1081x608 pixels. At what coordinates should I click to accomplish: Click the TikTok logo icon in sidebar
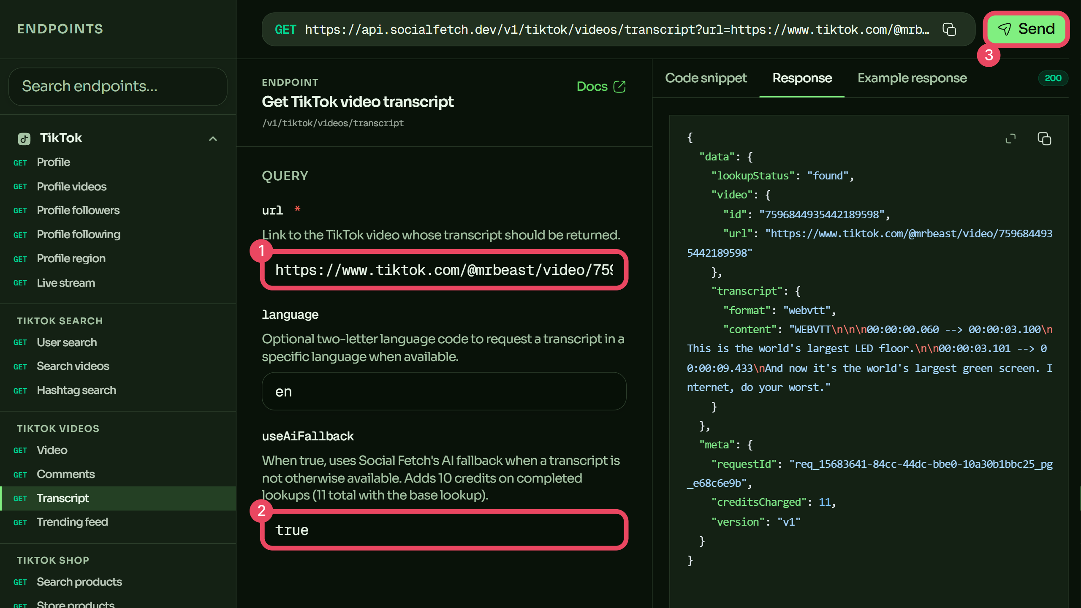pyautogui.click(x=24, y=138)
